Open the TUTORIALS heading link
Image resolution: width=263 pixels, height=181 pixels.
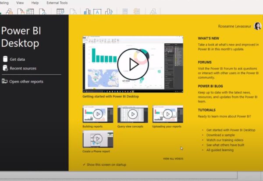click(x=206, y=110)
